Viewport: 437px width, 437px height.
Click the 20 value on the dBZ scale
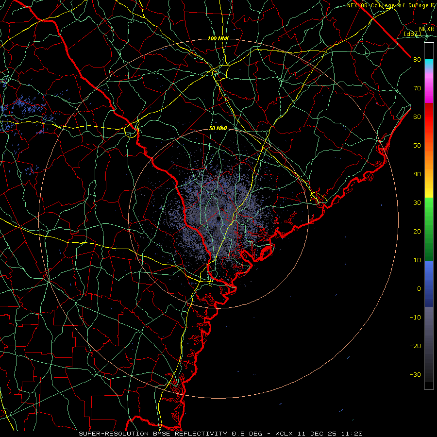(417, 231)
